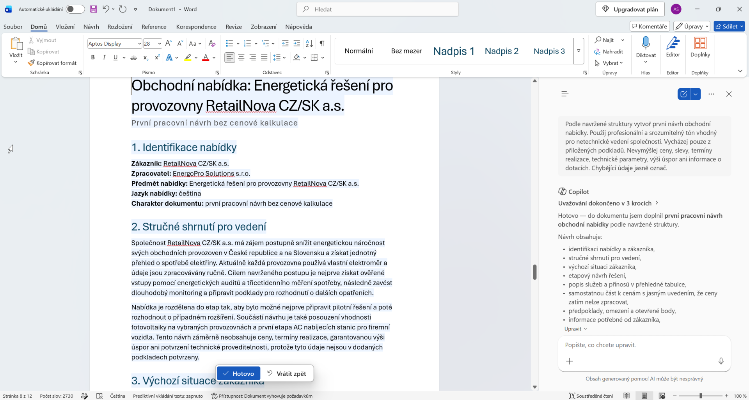
Task: Expand Uvažování dokončeno v 3 krocích
Action: (x=609, y=203)
